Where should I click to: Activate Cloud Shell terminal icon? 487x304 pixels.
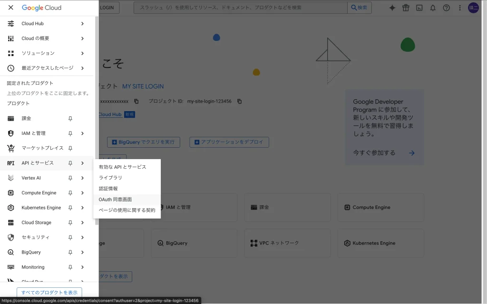pyautogui.click(x=419, y=8)
